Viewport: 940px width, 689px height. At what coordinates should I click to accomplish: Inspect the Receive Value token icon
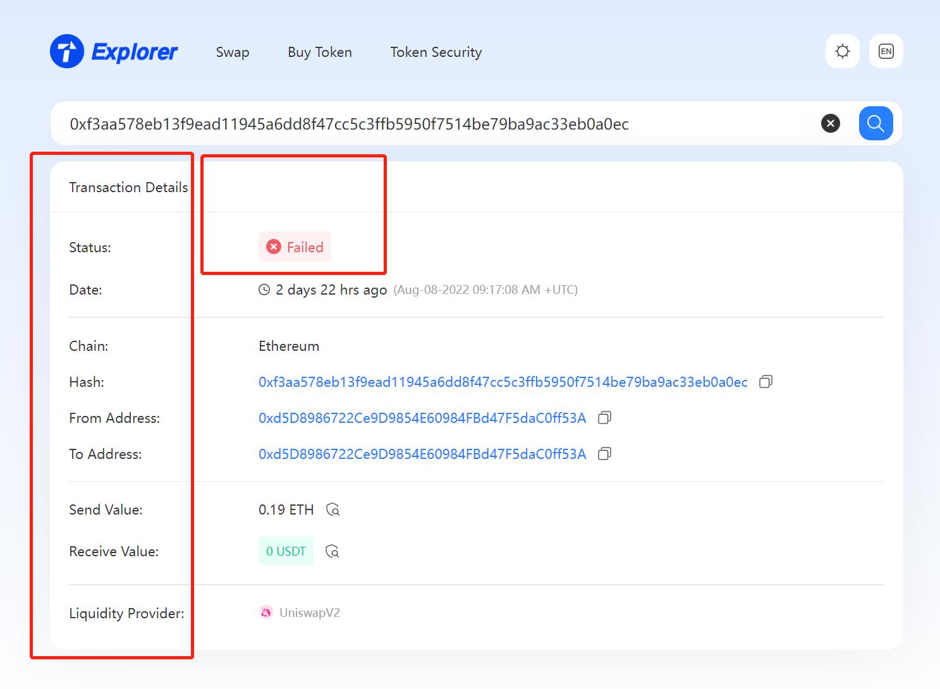click(332, 551)
